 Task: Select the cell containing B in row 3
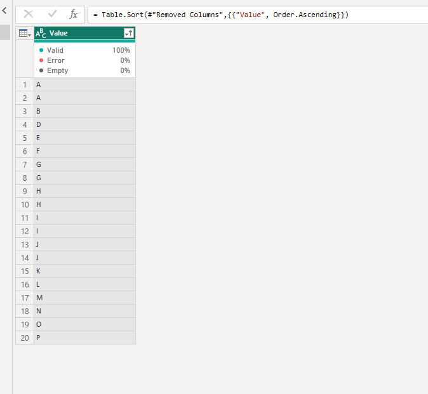coord(84,111)
